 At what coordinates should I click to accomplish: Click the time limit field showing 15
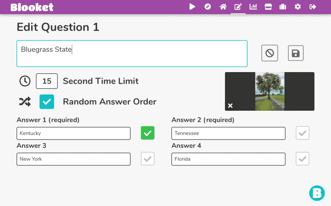tap(47, 81)
